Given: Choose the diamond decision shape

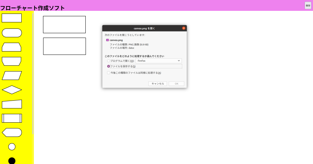Looking at the screenshot, I should point(12,90).
